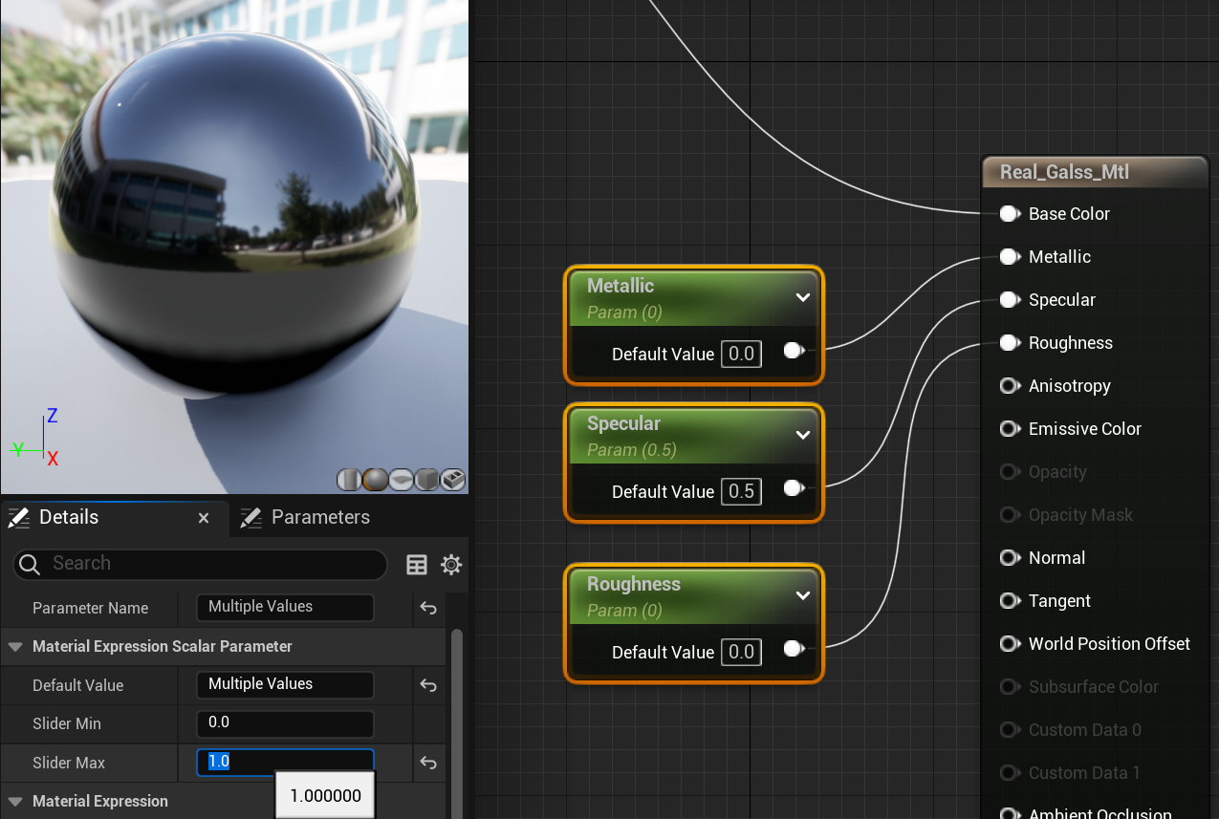
Task: Switch preview mesh to cylinder shape
Action: (x=349, y=479)
